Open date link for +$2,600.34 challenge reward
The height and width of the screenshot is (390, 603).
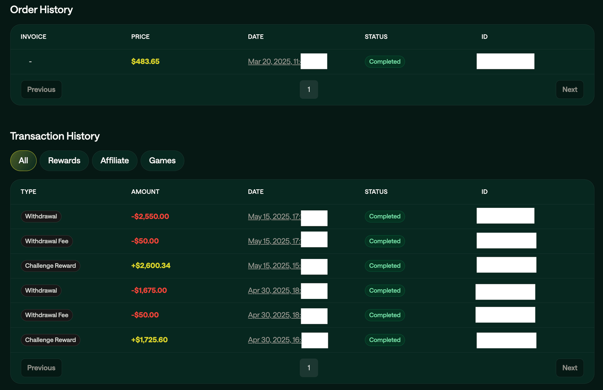pyautogui.click(x=274, y=266)
